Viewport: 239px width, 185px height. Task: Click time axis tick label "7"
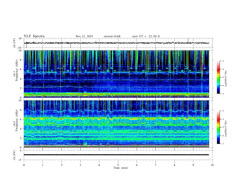[x=156, y=165]
